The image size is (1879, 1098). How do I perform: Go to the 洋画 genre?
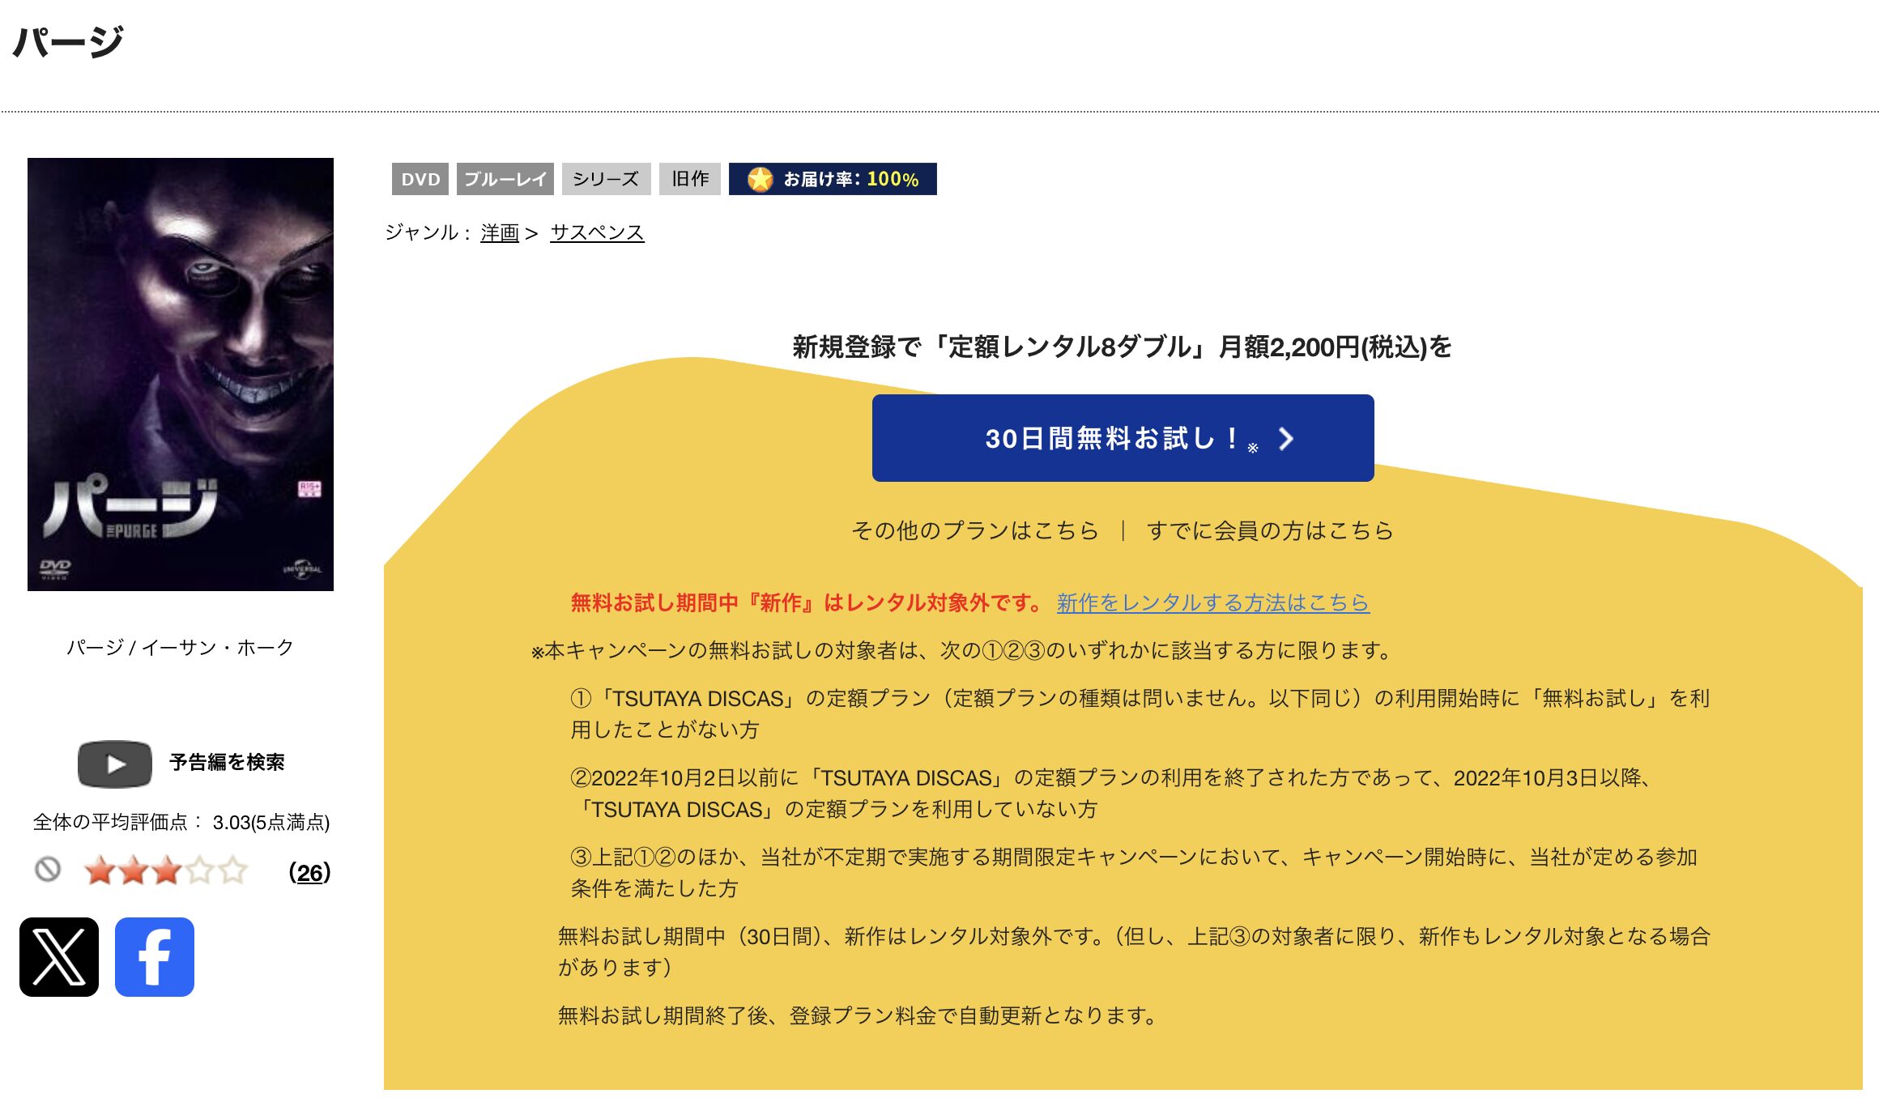[500, 233]
